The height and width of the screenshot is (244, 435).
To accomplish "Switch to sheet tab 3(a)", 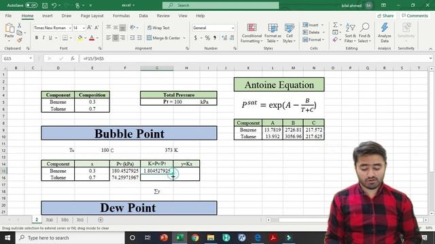I will [50, 220].
